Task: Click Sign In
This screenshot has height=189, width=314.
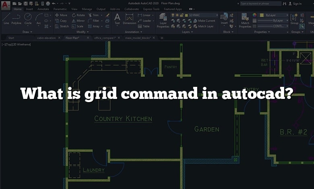Action: pos(295,4)
